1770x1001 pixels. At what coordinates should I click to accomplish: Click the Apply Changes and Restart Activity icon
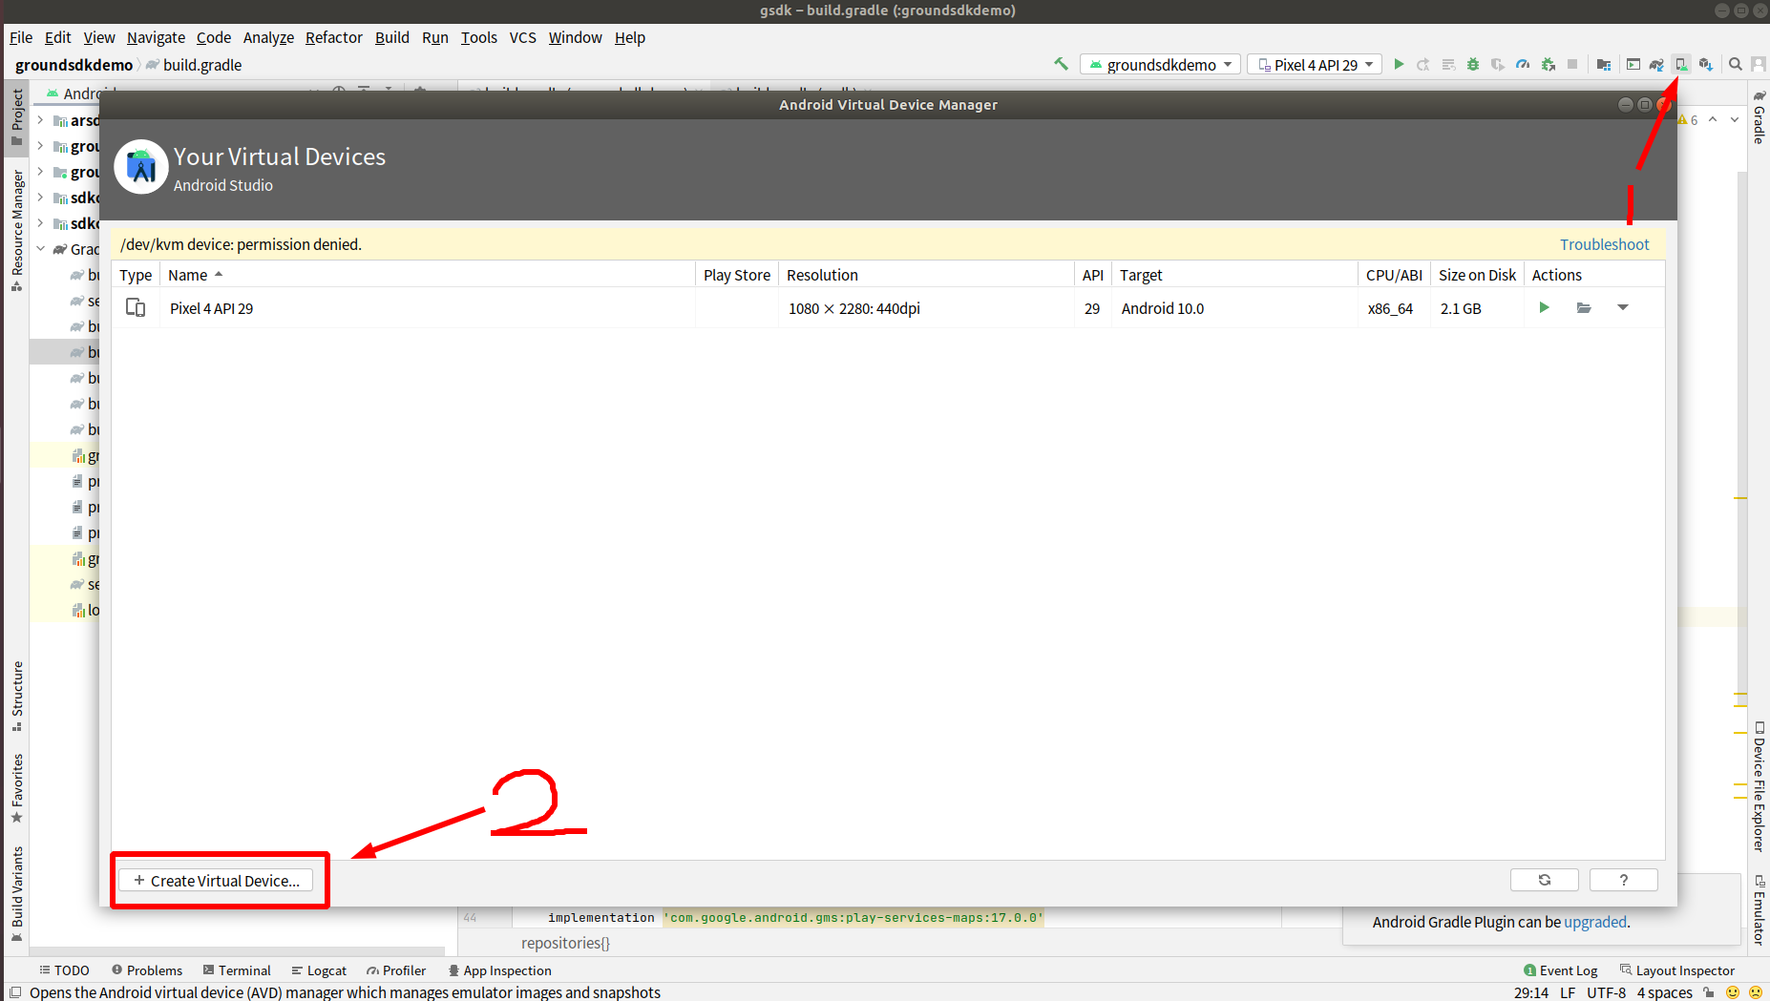1423,64
